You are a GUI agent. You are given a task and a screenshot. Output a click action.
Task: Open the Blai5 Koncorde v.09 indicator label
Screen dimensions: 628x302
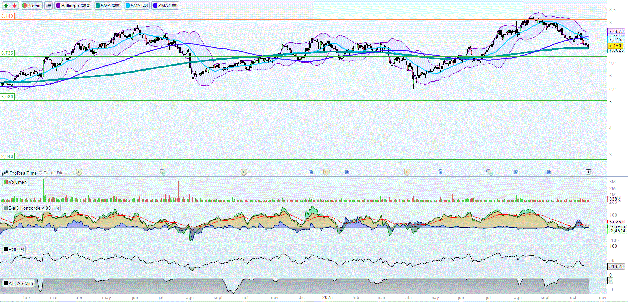pyautogui.click(x=31, y=208)
